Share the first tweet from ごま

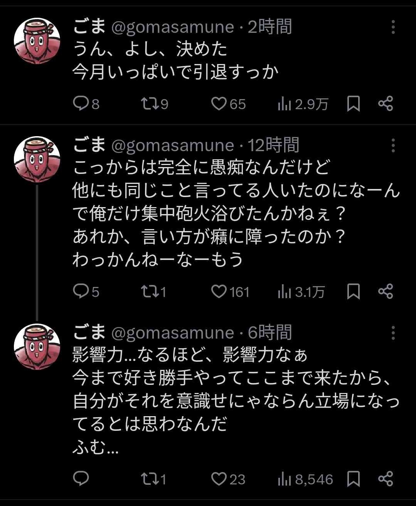[385, 104]
